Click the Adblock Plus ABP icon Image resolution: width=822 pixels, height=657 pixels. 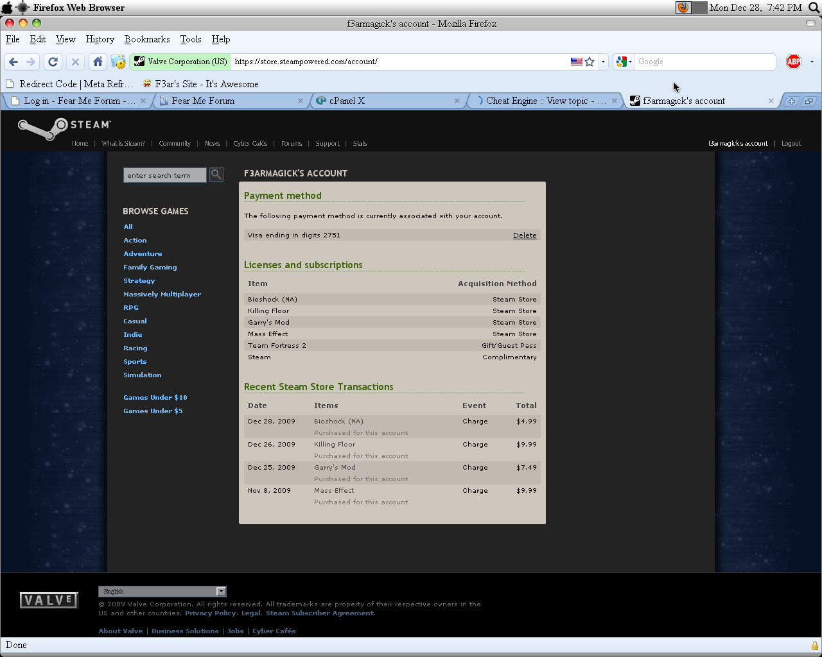tap(794, 62)
